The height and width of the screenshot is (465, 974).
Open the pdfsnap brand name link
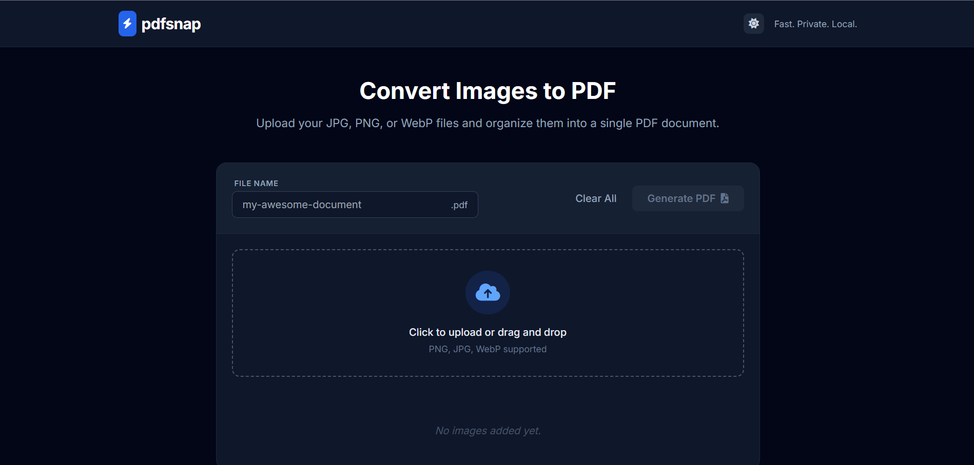click(171, 24)
